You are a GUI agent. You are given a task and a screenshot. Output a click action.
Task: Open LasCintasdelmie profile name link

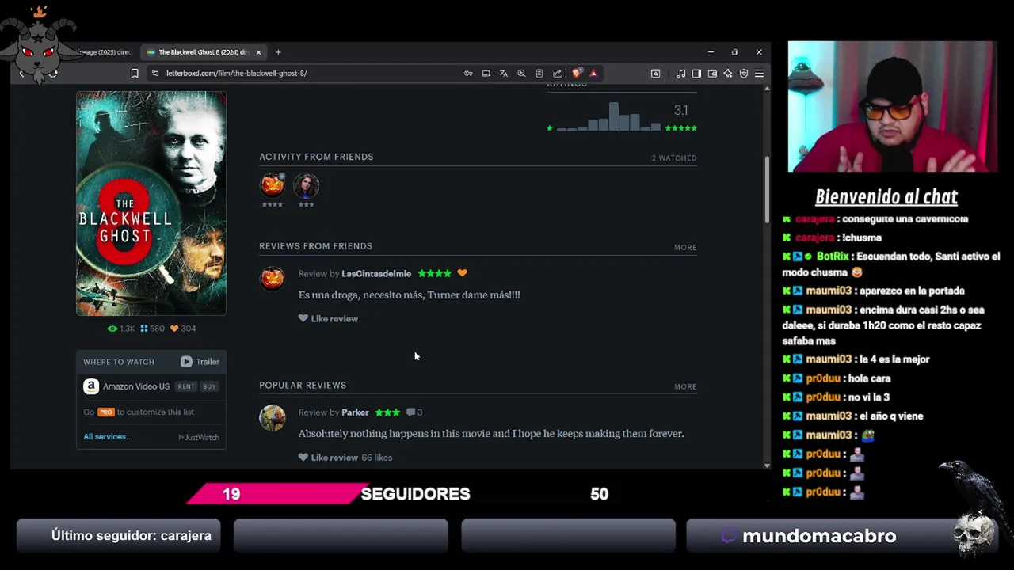tap(376, 274)
